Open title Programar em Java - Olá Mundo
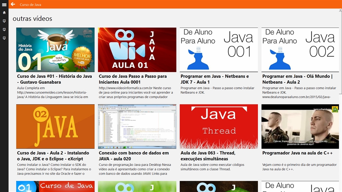The image size is (342, 192). [297, 79]
